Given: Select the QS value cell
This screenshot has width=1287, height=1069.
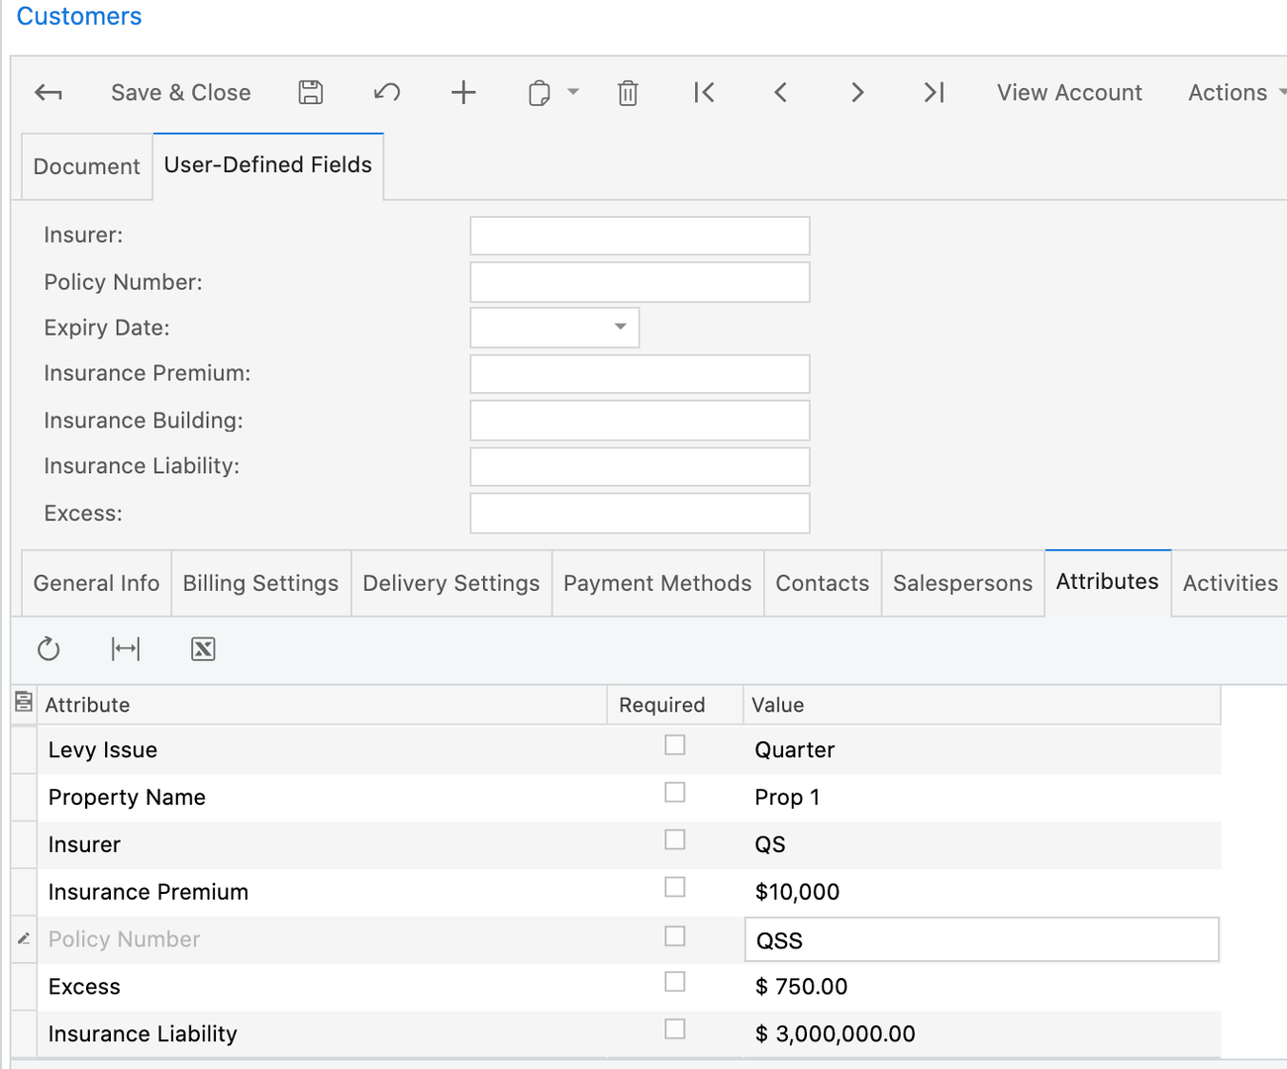Looking at the screenshot, I should pyautogui.click(x=982, y=845).
